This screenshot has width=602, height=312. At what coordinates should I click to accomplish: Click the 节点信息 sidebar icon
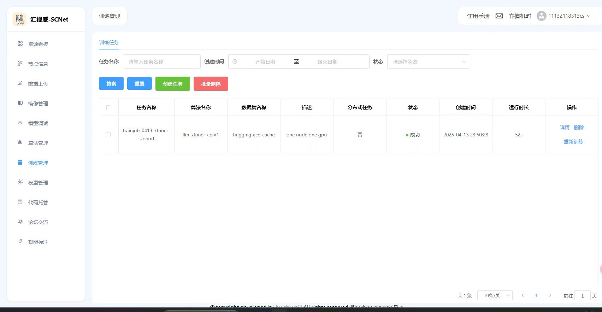pos(20,64)
